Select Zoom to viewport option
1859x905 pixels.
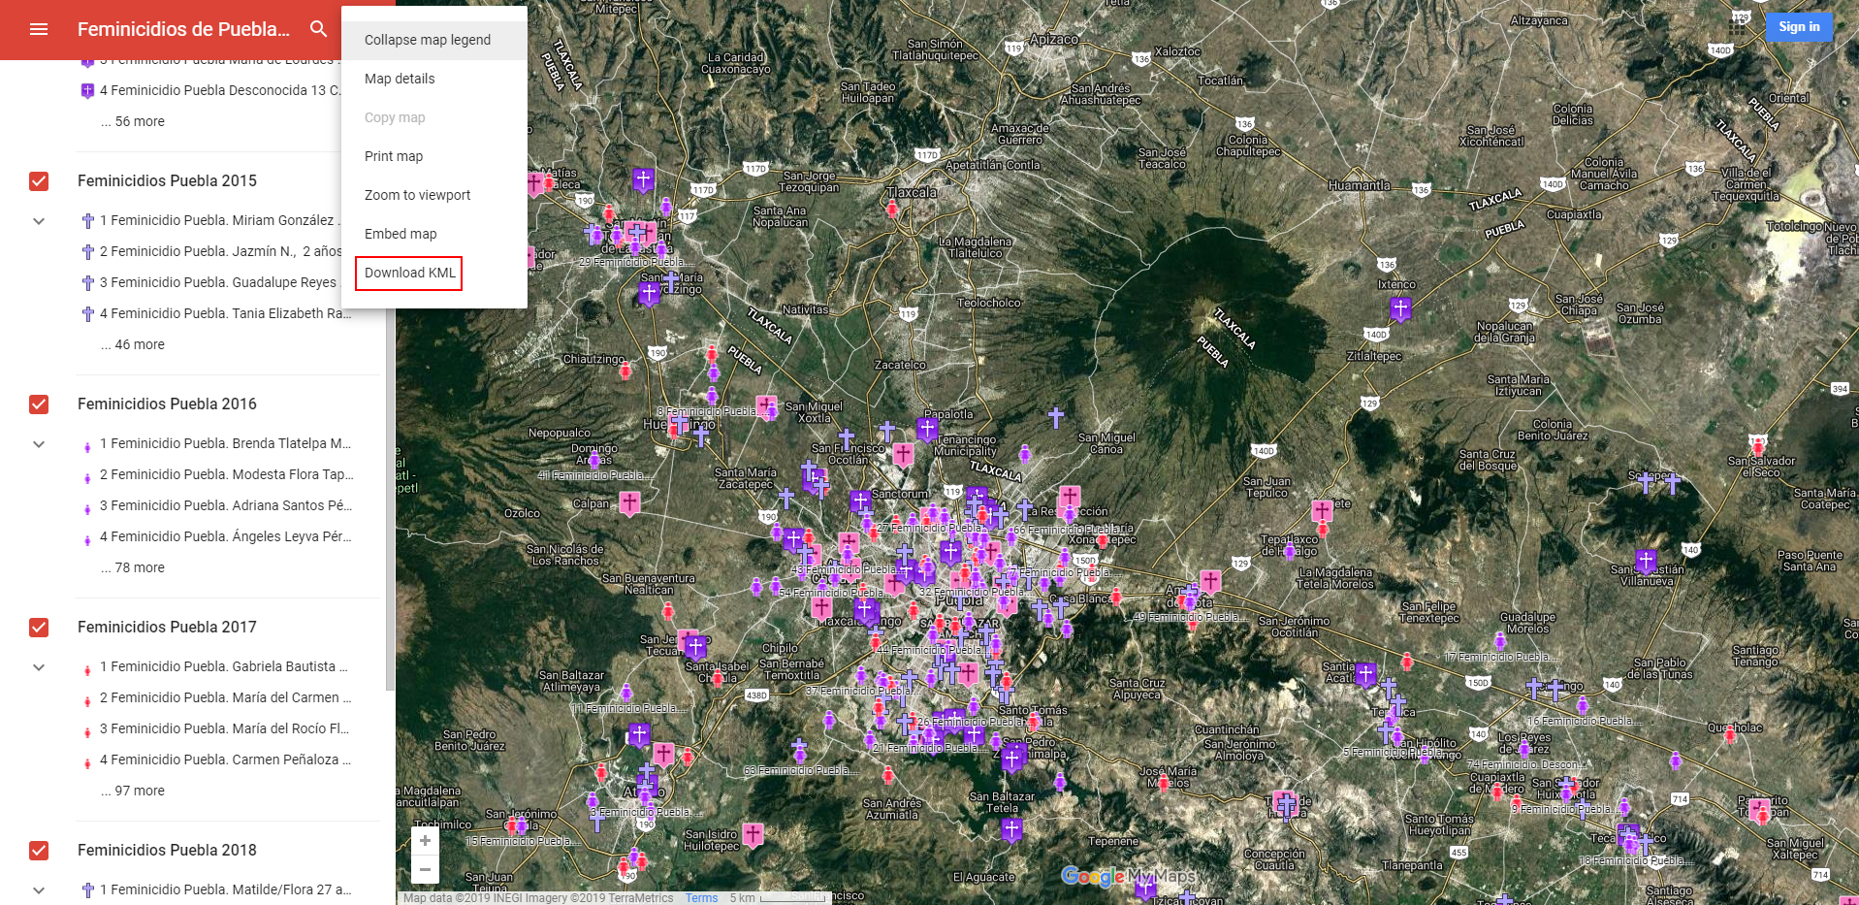pyautogui.click(x=434, y=195)
